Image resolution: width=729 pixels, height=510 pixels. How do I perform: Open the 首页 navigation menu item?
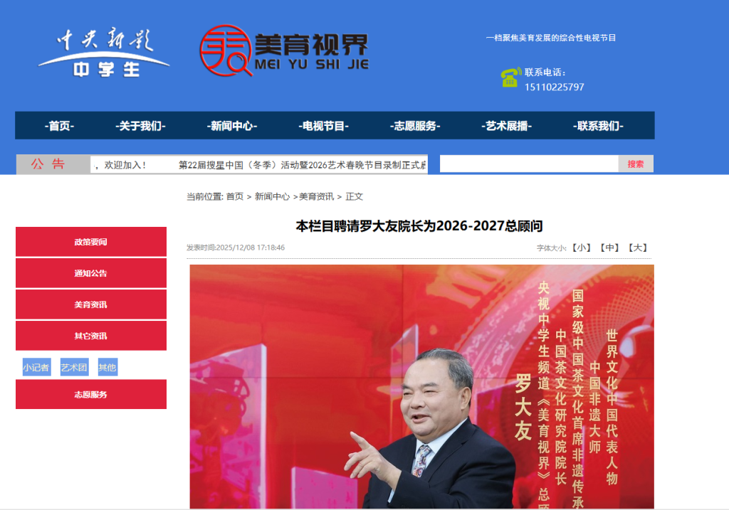[x=59, y=126]
